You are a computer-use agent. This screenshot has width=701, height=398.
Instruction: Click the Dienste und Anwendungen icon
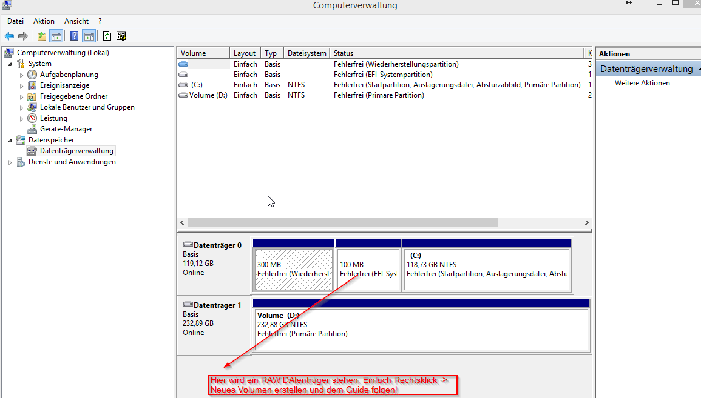click(21, 162)
